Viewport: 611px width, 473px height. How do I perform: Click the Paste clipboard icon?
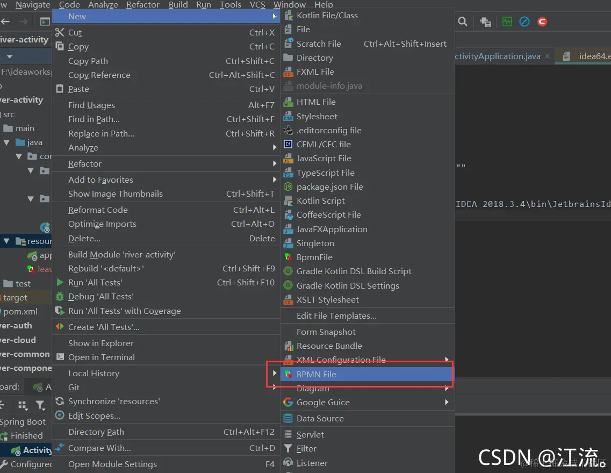pos(60,89)
